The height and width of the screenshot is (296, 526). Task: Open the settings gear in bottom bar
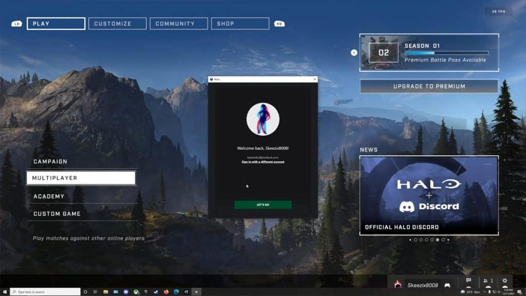[x=504, y=281]
